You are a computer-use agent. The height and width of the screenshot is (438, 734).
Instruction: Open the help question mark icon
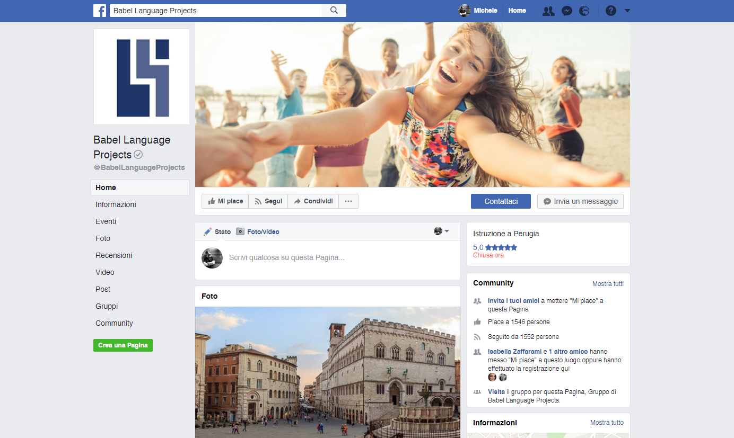(611, 11)
